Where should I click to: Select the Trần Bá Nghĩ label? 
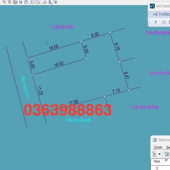point(158,33)
